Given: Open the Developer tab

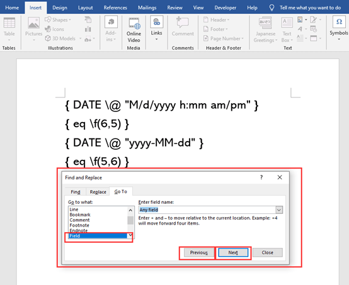Looking at the screenshot, I should (226, 8).
